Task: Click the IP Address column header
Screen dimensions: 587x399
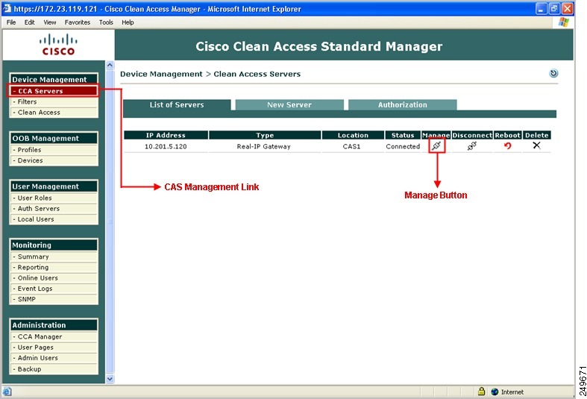Action: coord(166,135)
